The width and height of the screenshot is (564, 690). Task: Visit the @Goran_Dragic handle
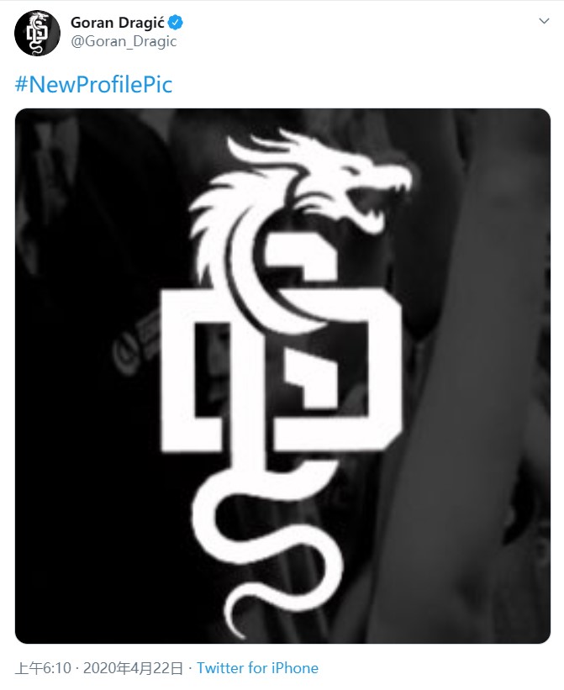pyautogui.click(x=124, y=42)
